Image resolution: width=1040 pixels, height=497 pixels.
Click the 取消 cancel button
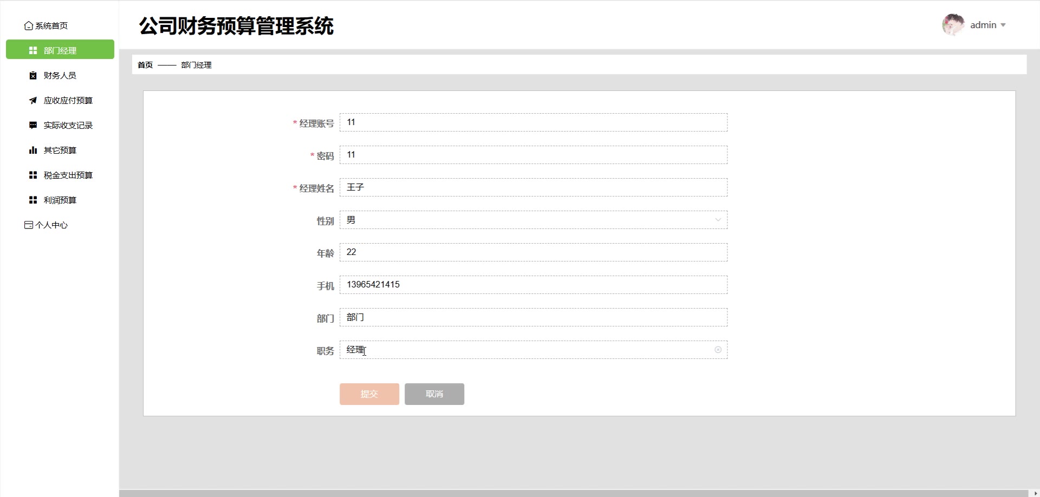434,394
